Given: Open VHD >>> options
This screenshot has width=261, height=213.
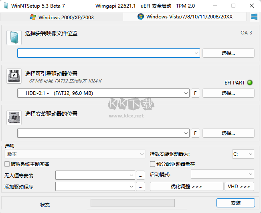Looking at the screenshot, I should tap(239, 187).
